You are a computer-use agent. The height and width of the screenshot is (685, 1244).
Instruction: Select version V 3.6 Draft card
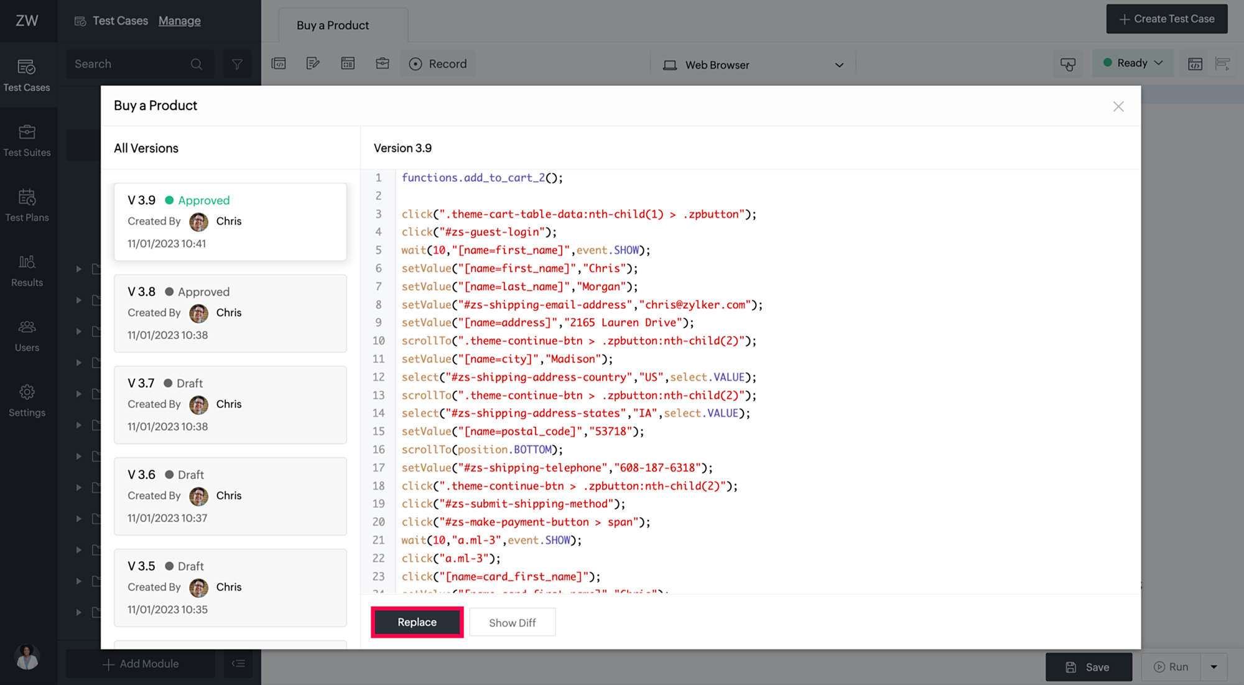pos(230,496)
